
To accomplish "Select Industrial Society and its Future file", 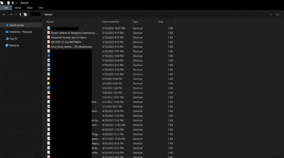I will 69,38.
